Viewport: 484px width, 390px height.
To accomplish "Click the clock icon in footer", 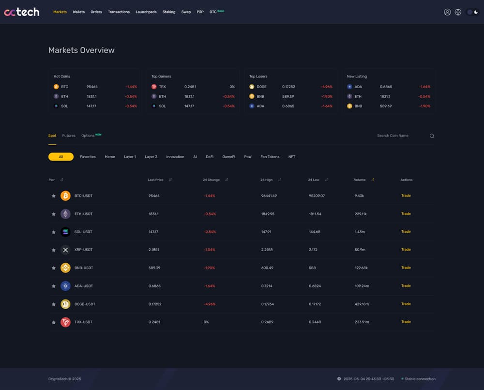I will 339,378.
